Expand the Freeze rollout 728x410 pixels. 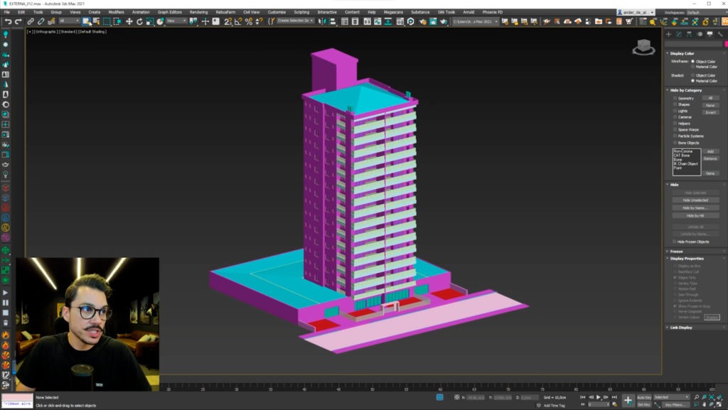(676, 251)
